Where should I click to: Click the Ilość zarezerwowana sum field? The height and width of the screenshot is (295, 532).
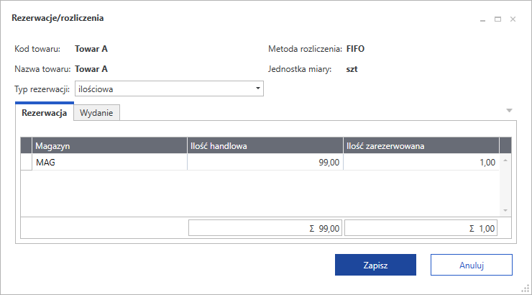(x=421, y=228)
